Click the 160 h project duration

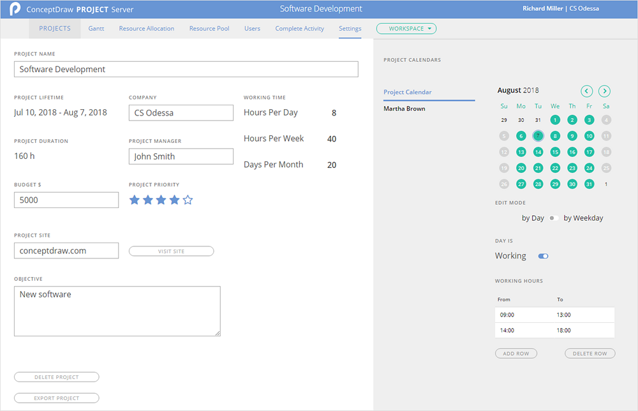(x=24, y=156)
